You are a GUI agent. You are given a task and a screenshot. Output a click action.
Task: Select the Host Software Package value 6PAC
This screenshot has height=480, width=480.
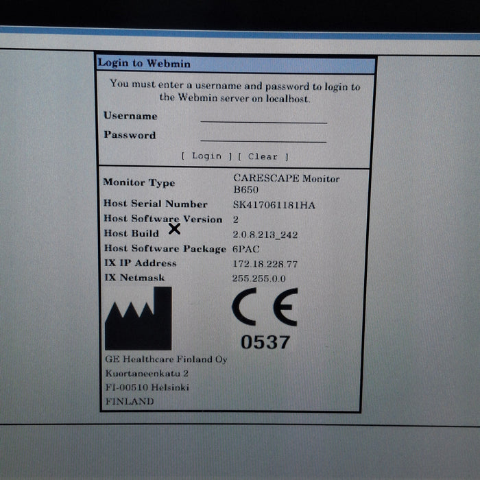[245, 249]
